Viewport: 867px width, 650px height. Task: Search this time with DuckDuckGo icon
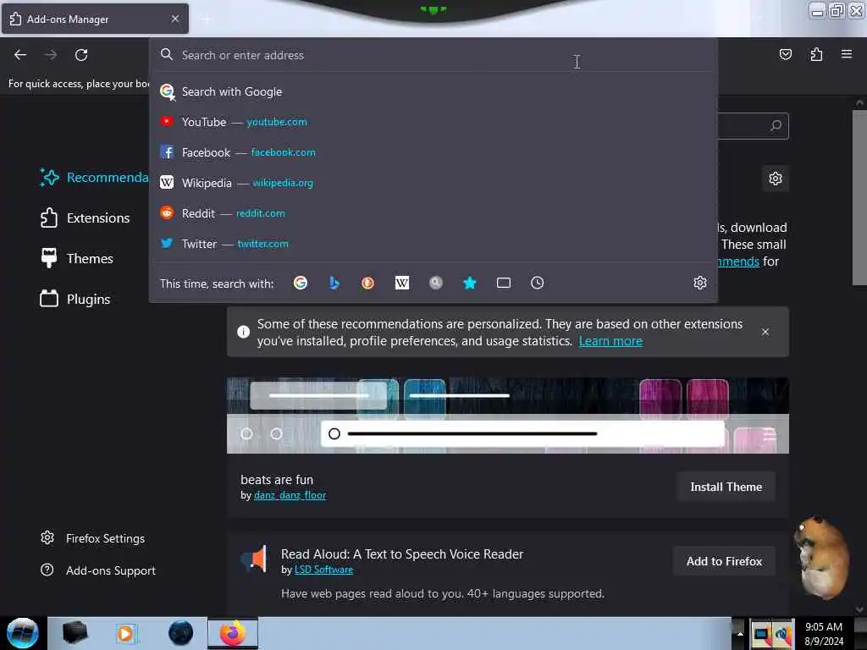pyautogui.click(x=367, y=283)
